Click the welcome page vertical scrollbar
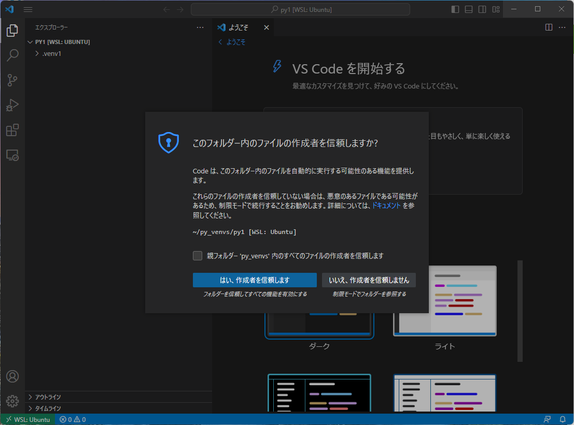 520,311
